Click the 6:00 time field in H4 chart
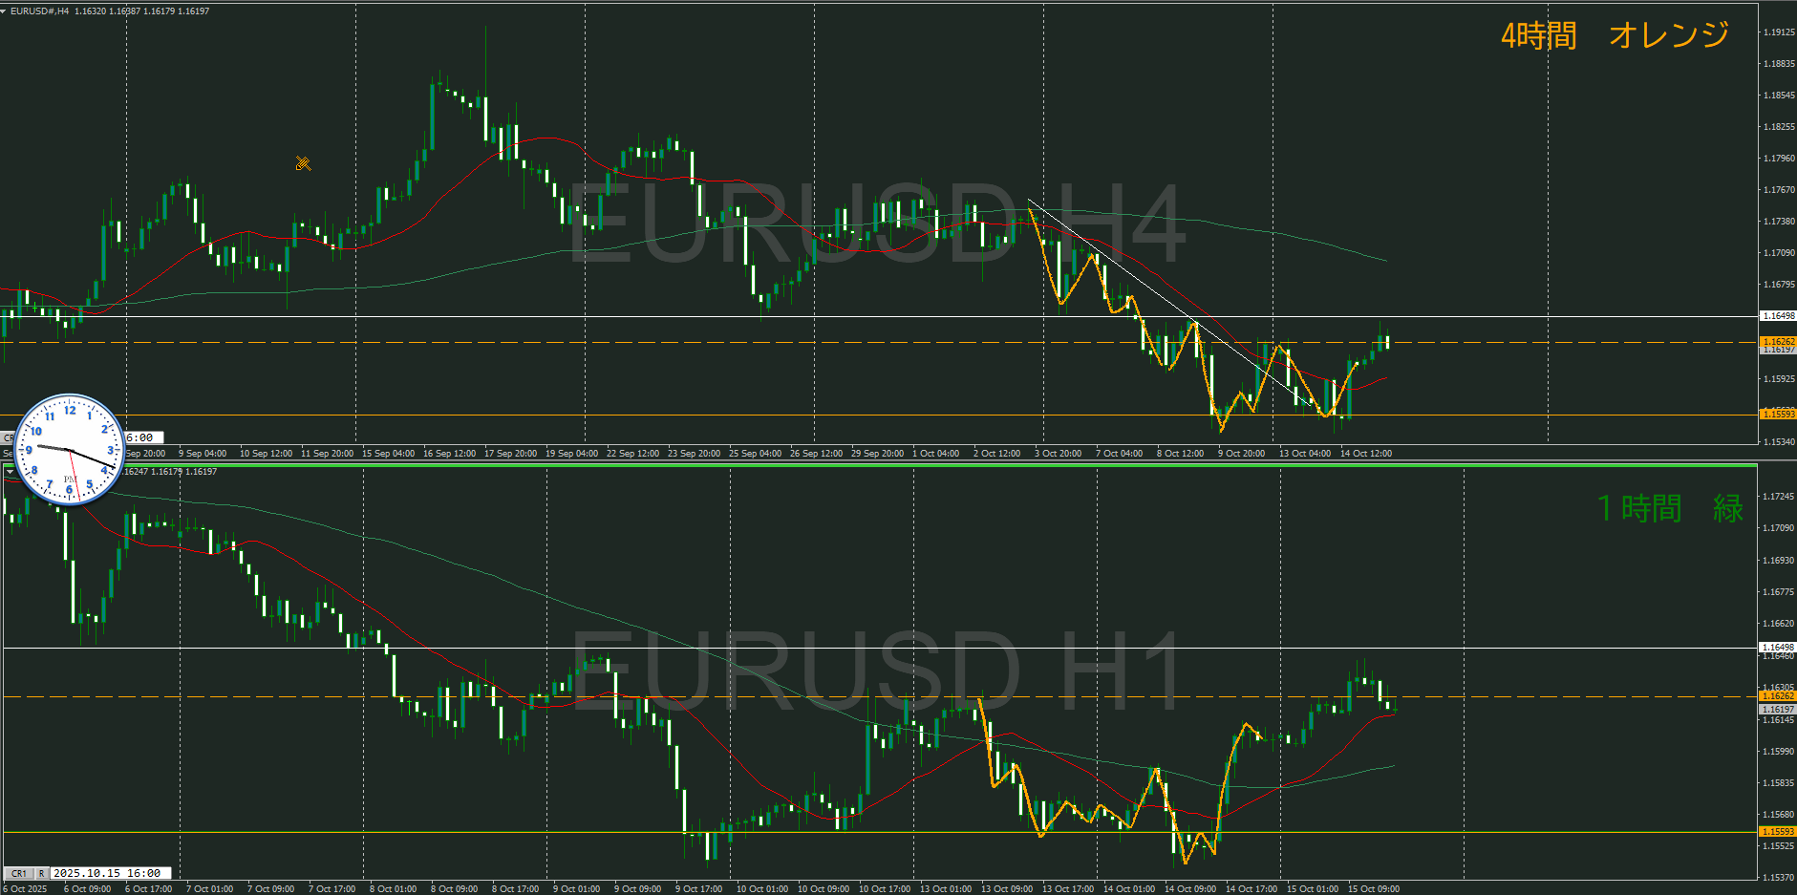 tap(139, 437)
